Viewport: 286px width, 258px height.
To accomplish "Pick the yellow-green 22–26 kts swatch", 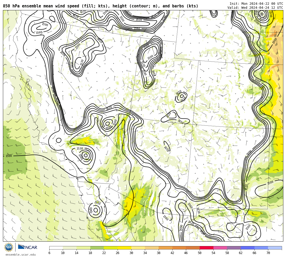I will 111,248.
